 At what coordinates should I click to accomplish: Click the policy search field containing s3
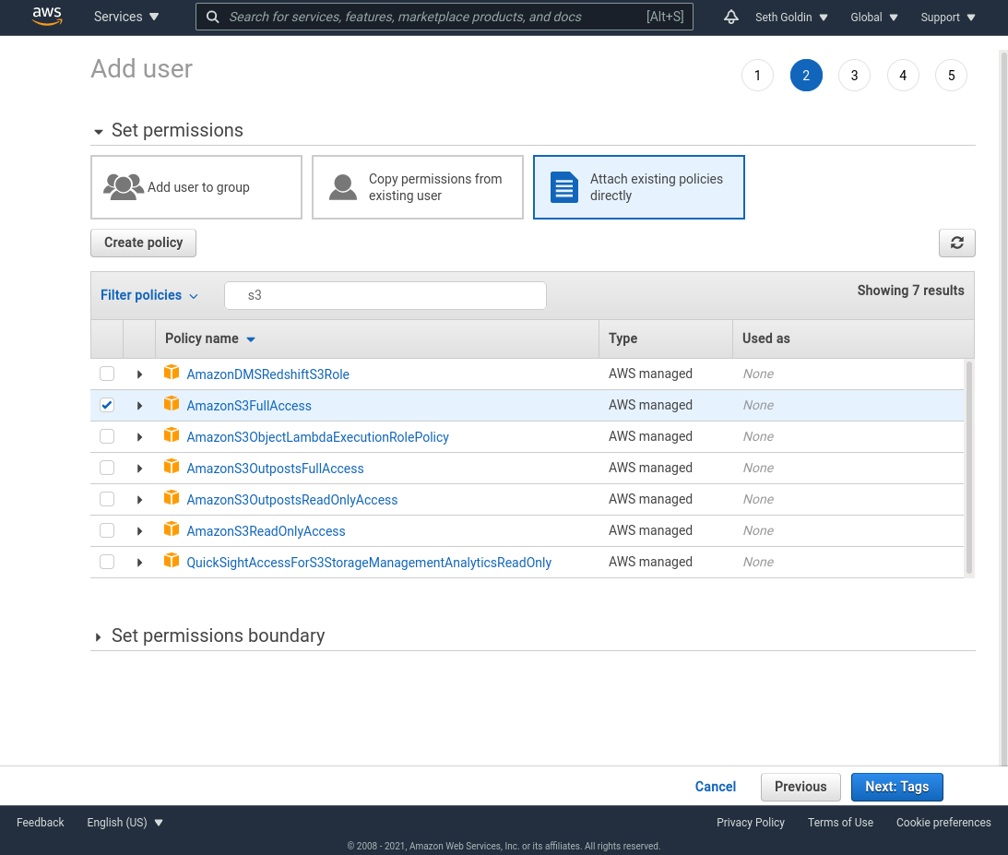click(387, 295)
